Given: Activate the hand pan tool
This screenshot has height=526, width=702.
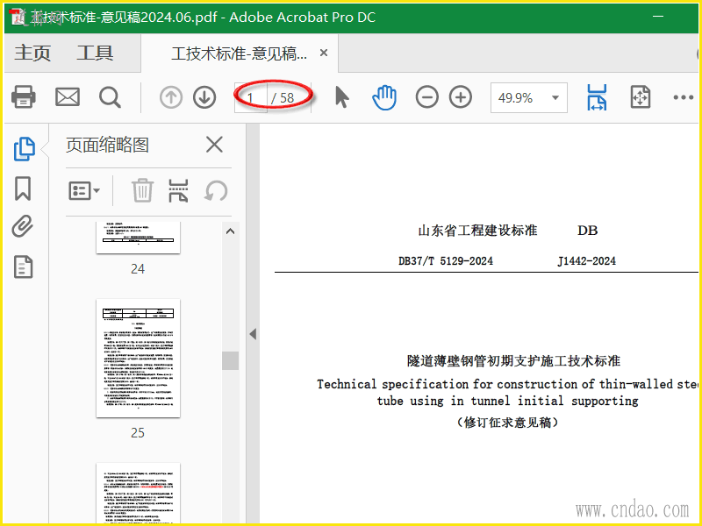Looking at the screenshot, I should pos(384,97).
